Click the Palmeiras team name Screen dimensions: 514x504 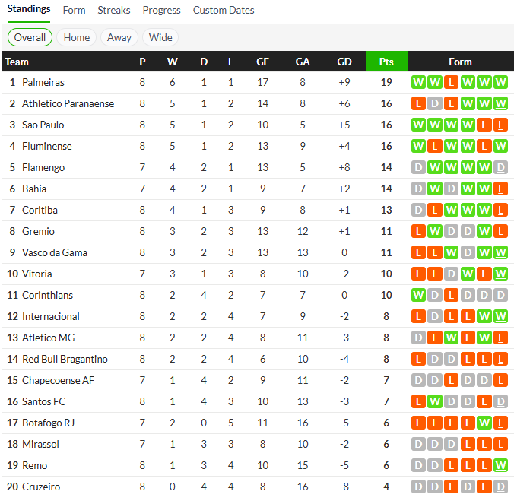click(43, 82)
